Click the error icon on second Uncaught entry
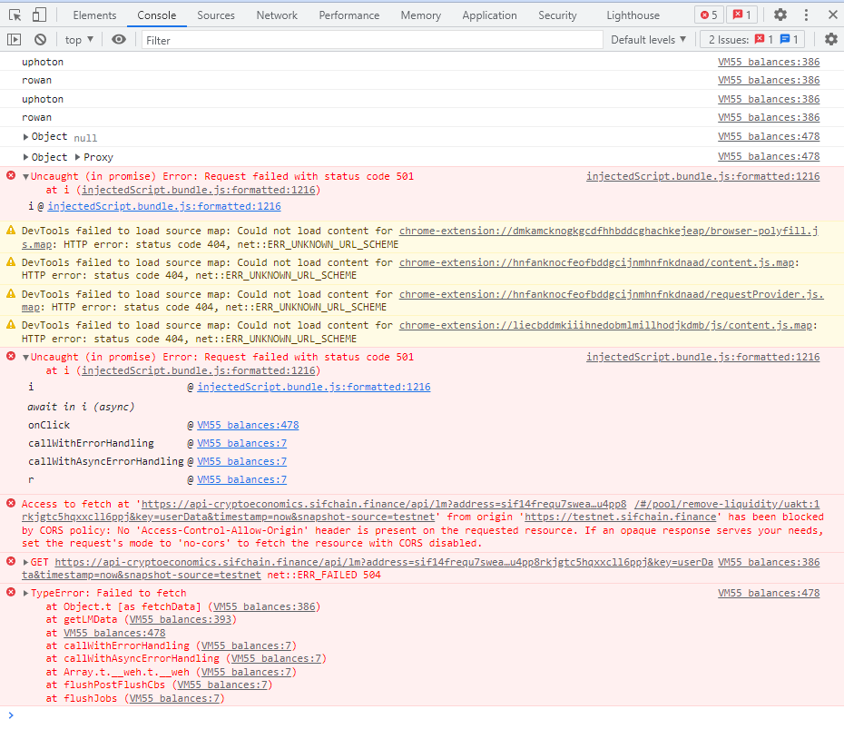The height and width of the screenshot is (729, 844). (x=11, y=356)
